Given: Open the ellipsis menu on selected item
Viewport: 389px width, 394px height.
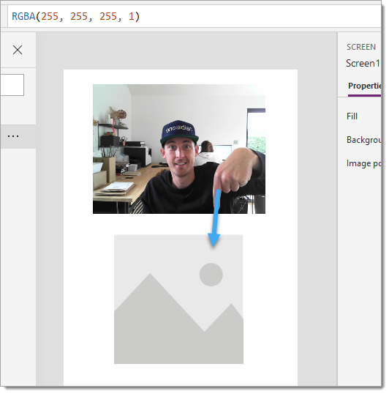Looking at the screenshot, I should pos(13,136).
